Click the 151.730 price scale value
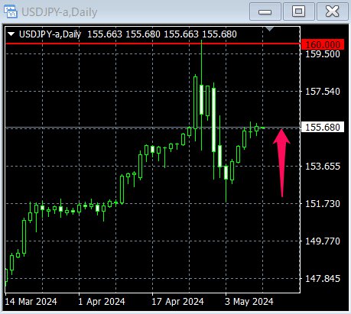 [323, 204]
